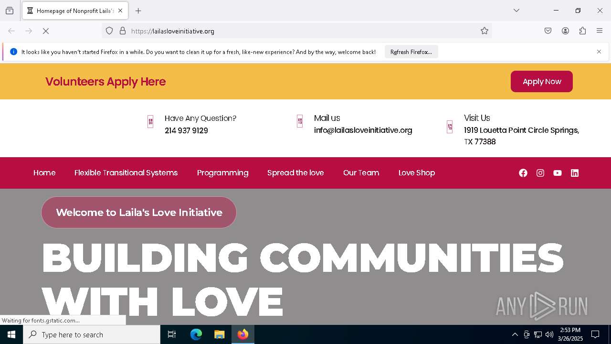This screenshot has width=611, height=344.
Task: View site security padlock info
Action: 123,31
